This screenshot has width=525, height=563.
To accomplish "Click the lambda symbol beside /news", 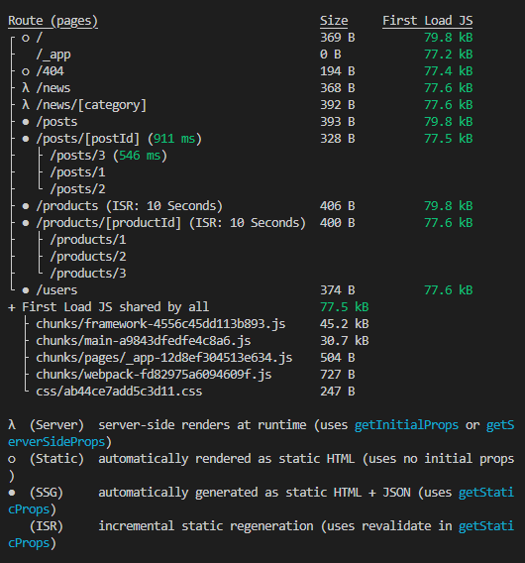I will [x=26, y=88].
